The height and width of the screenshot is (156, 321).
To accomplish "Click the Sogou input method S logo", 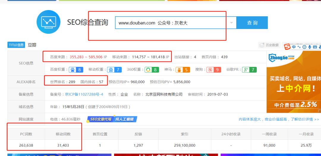I will [287, 47].
